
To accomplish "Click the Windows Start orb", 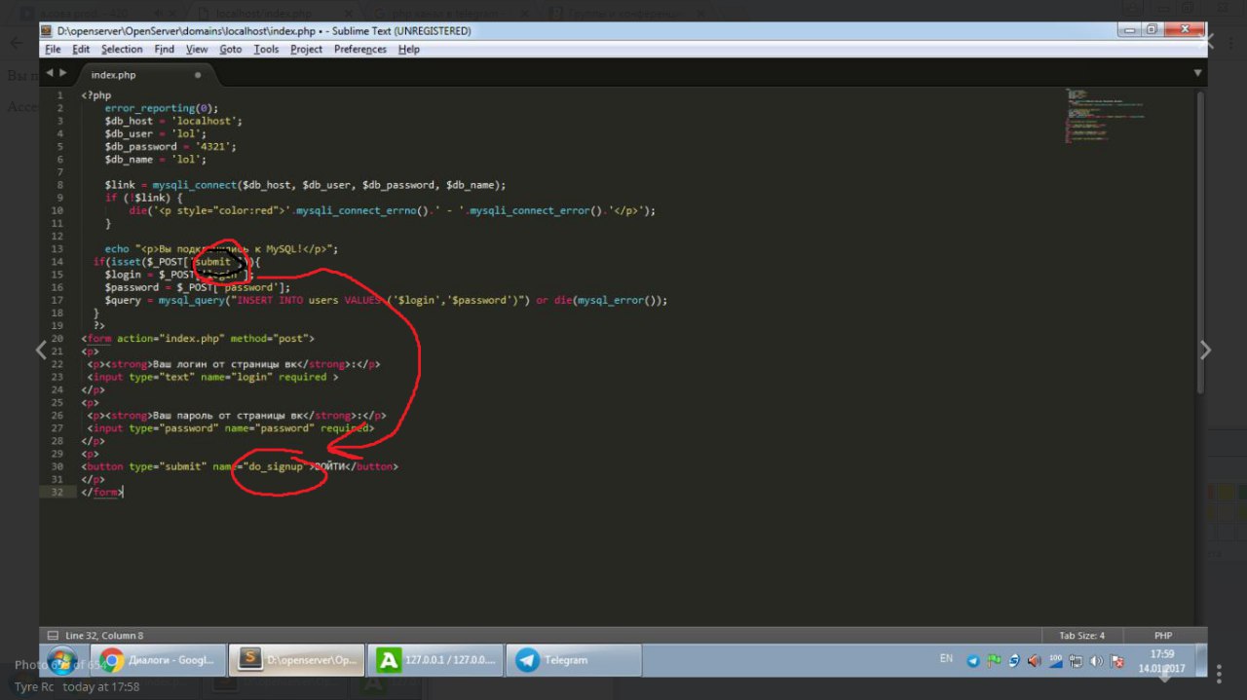I will pos(61,660).
